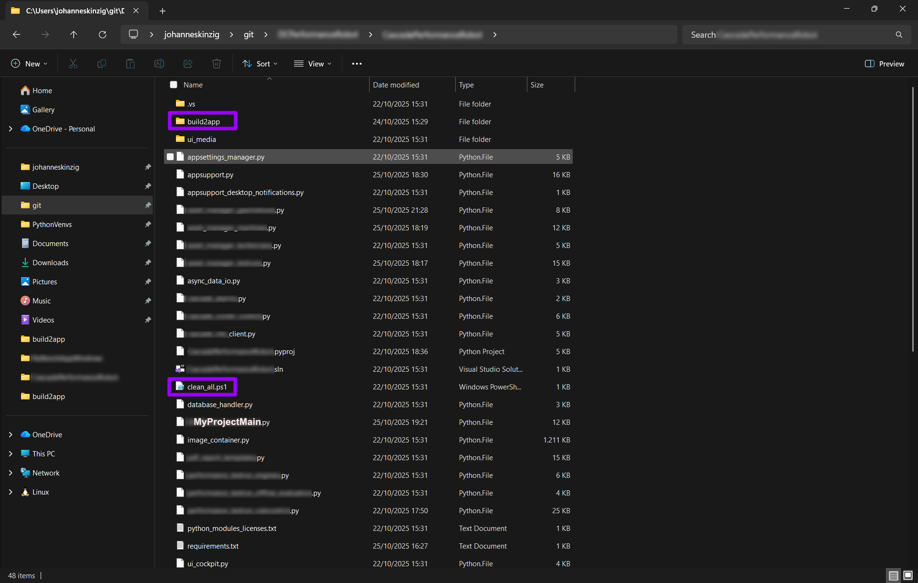Open the Sort dropdown menu

pyautogui.click(x=260, y=64)
